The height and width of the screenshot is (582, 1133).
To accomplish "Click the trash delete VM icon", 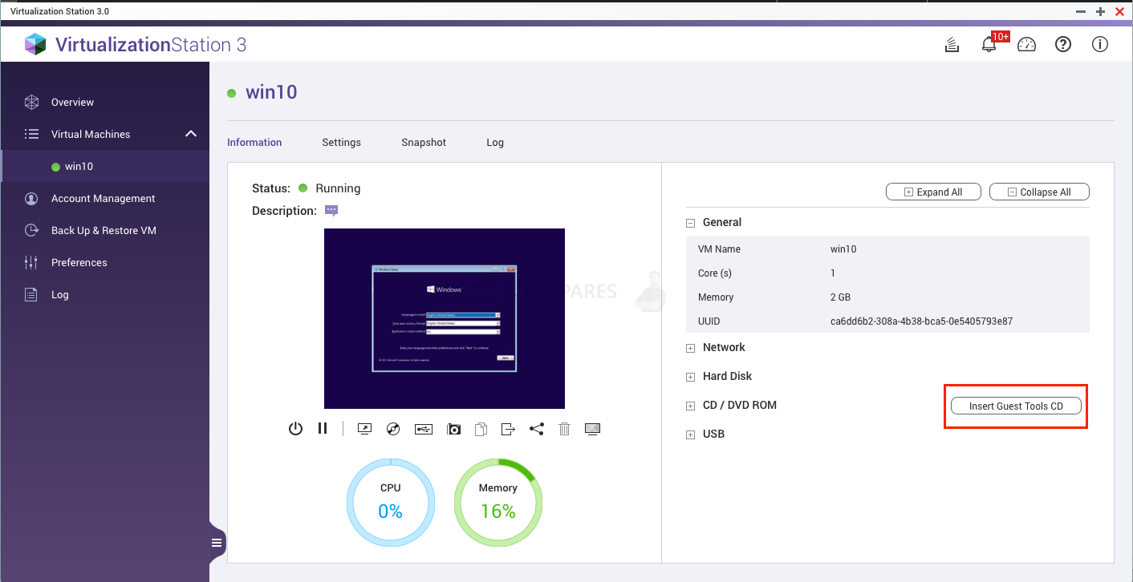I will click(564, 429).
